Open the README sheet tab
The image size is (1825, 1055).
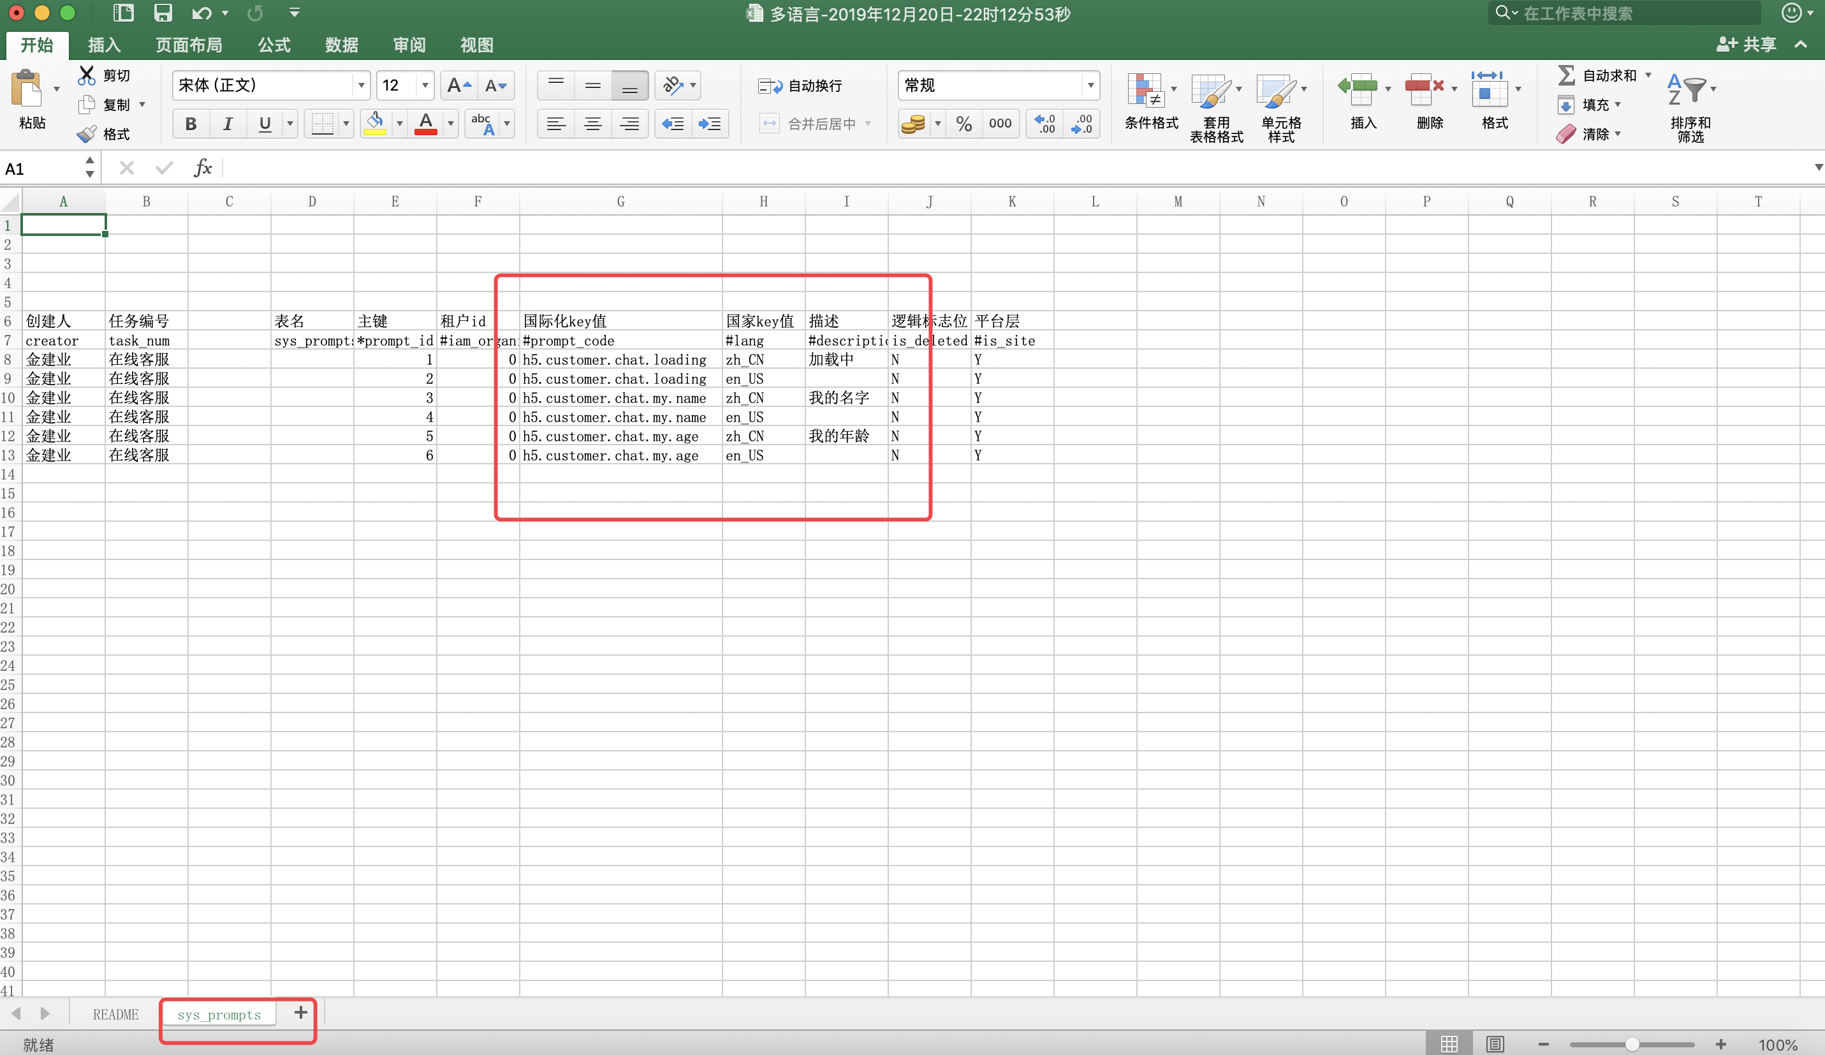point(116,1014)
